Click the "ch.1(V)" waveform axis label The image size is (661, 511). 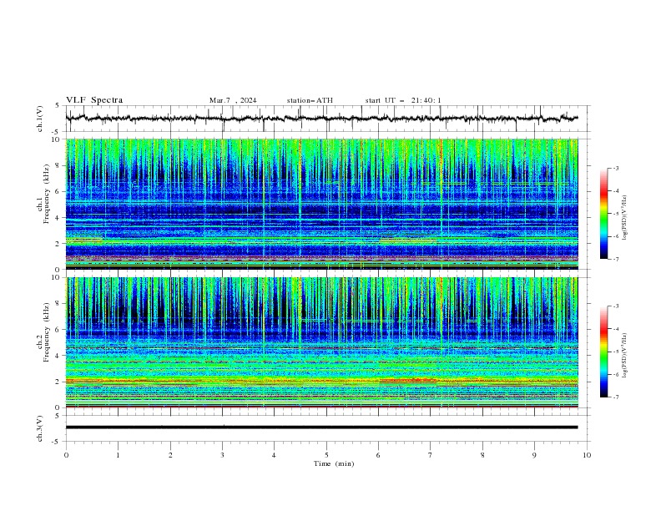click(40, 119)
